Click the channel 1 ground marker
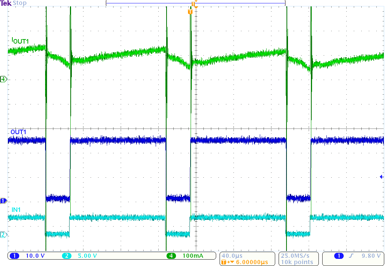The height and width of the screenshot is (266, 385). click(x=3, y=201)
